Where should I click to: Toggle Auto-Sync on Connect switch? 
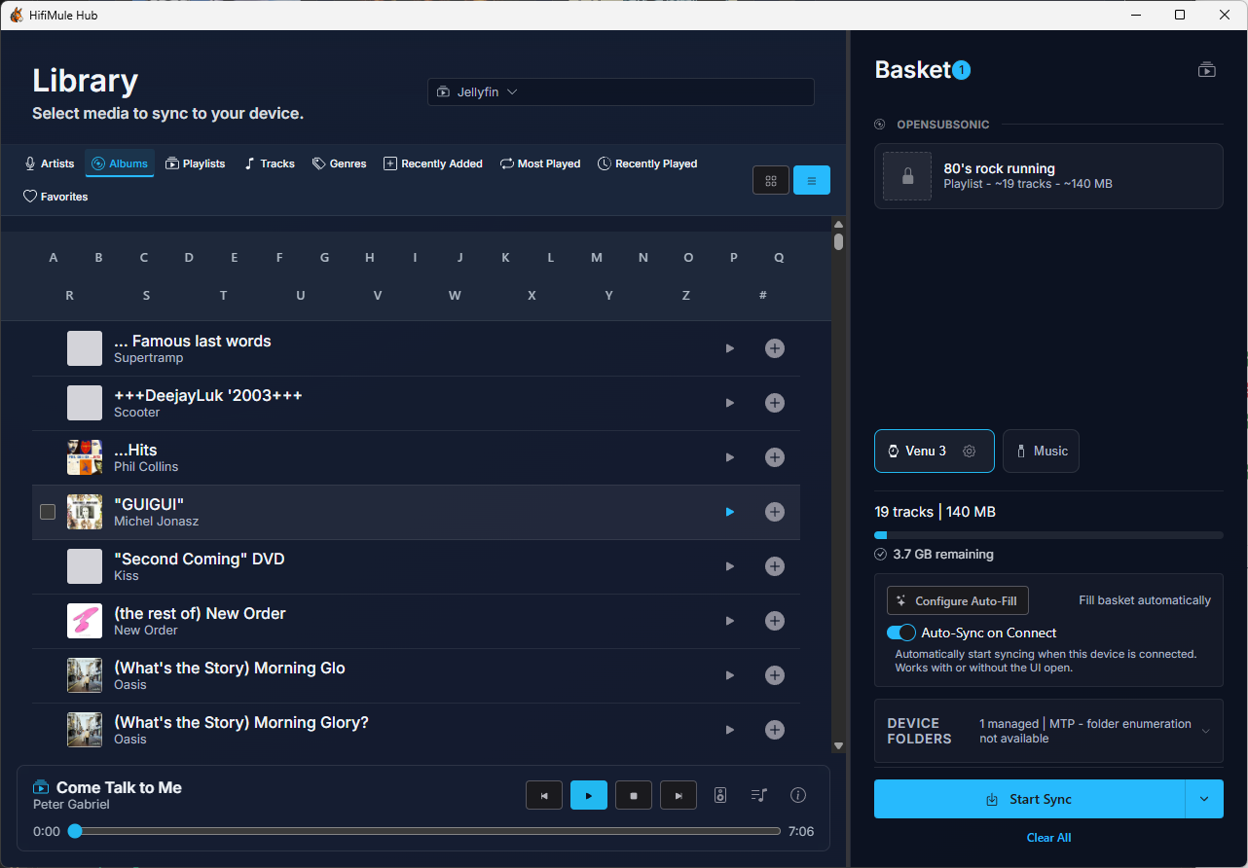pyautogui.click(x=901, y=633)
